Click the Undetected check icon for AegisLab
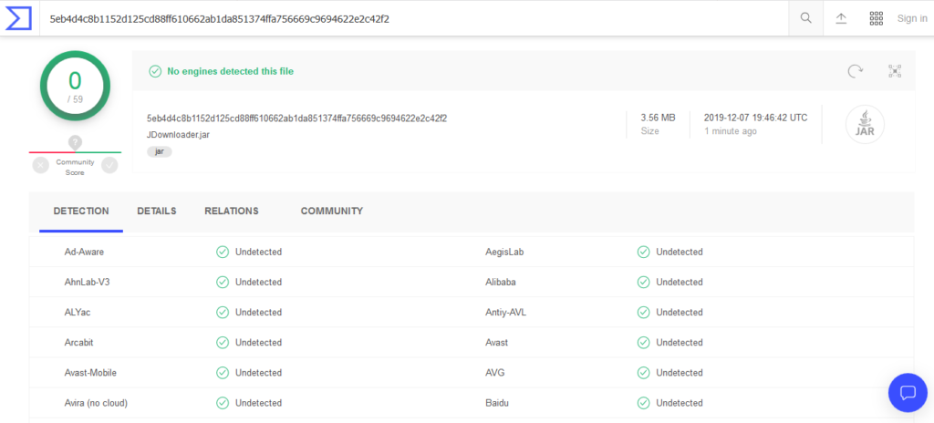Screen dimensions: 934x423 pos(643,252)
